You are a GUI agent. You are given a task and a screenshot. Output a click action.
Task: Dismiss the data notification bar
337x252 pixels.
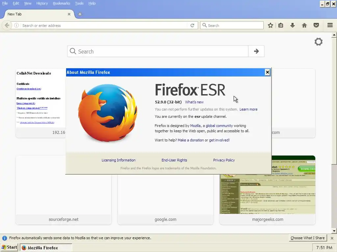(332, 238)
